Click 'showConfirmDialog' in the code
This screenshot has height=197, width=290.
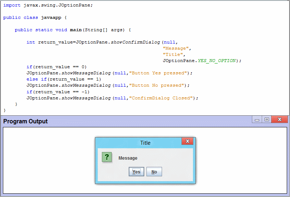point(135,42)
